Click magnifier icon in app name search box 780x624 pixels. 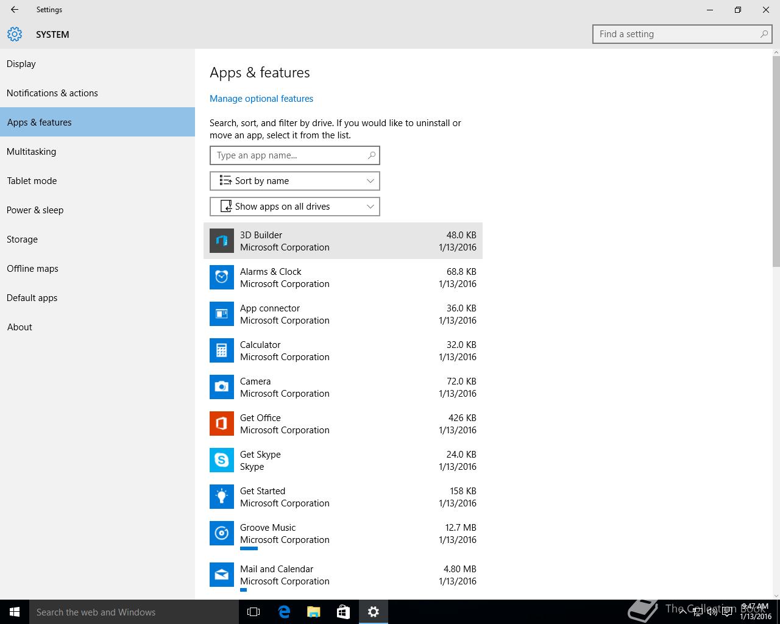point(371,155)
